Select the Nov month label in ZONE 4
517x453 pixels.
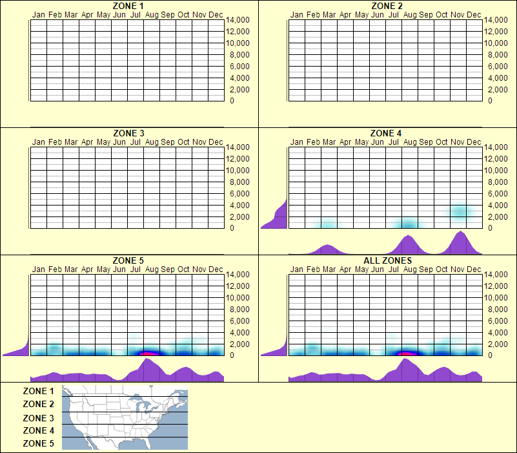[x=460, y=140]
